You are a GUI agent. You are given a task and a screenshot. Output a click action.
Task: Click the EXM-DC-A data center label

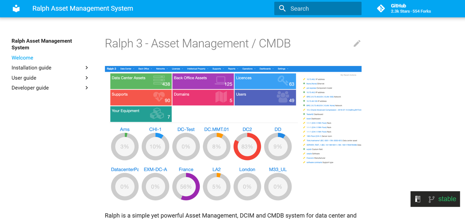(x=155, y=169)
